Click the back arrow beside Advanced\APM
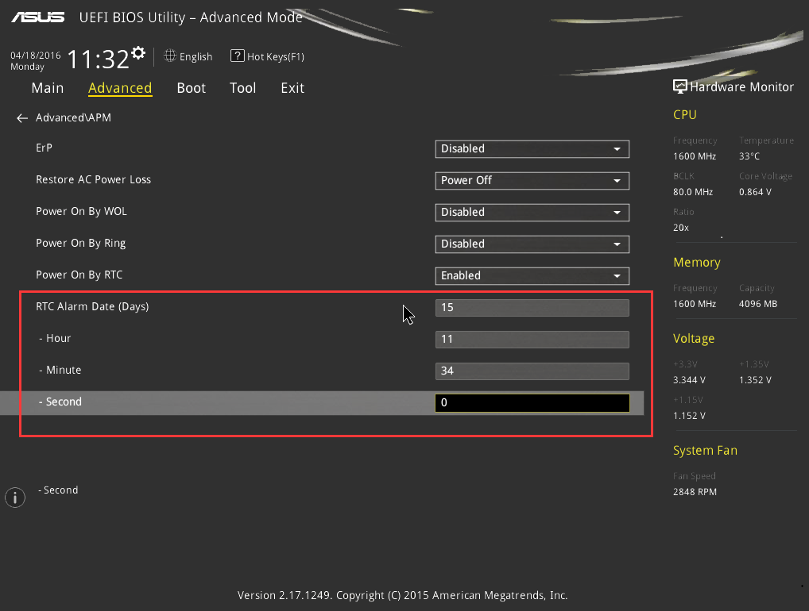 [x=21, y=118]
